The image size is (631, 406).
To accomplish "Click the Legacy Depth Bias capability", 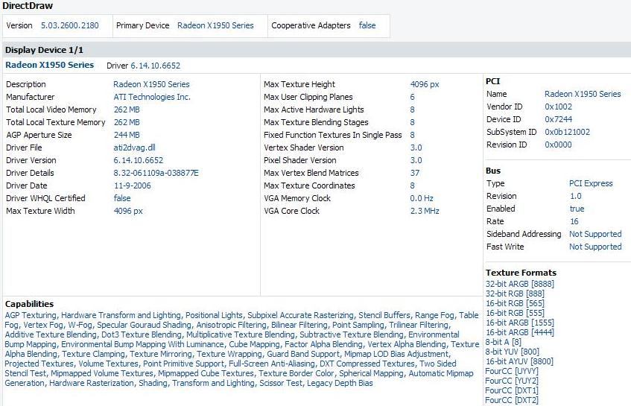I will (340, 383).
